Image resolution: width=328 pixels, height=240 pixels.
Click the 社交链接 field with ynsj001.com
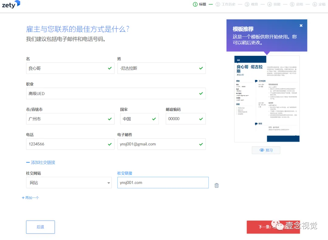163,183
